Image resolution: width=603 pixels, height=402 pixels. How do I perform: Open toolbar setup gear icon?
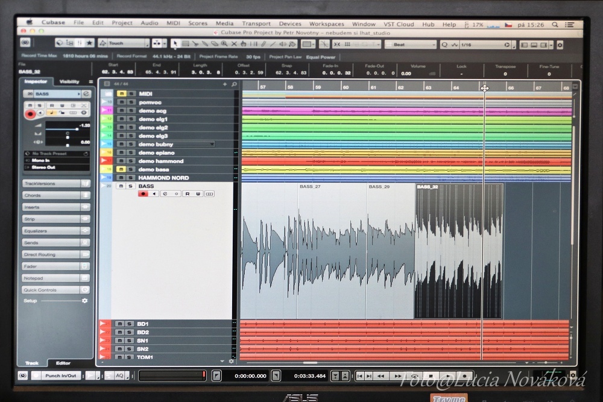pyautogui.click(x=560, y=45)
